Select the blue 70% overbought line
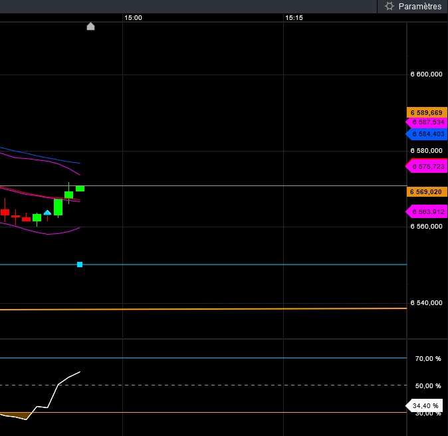 [x=203, y=358]
